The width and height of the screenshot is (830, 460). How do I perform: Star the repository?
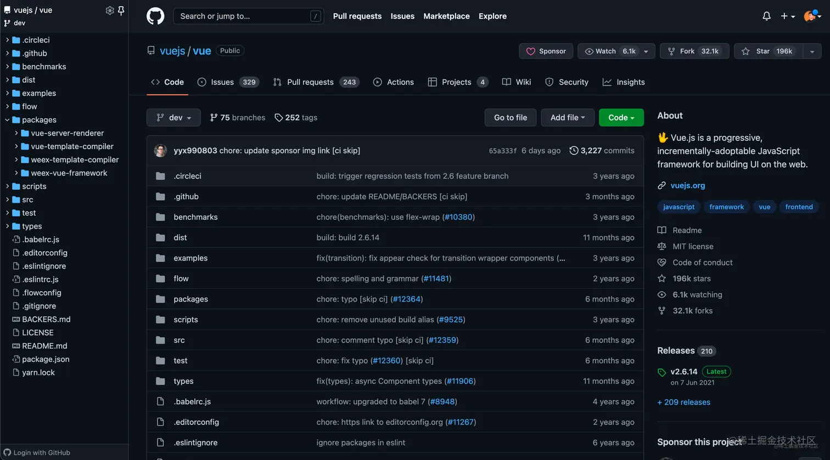pyautogui.click(x=767, y=51)
